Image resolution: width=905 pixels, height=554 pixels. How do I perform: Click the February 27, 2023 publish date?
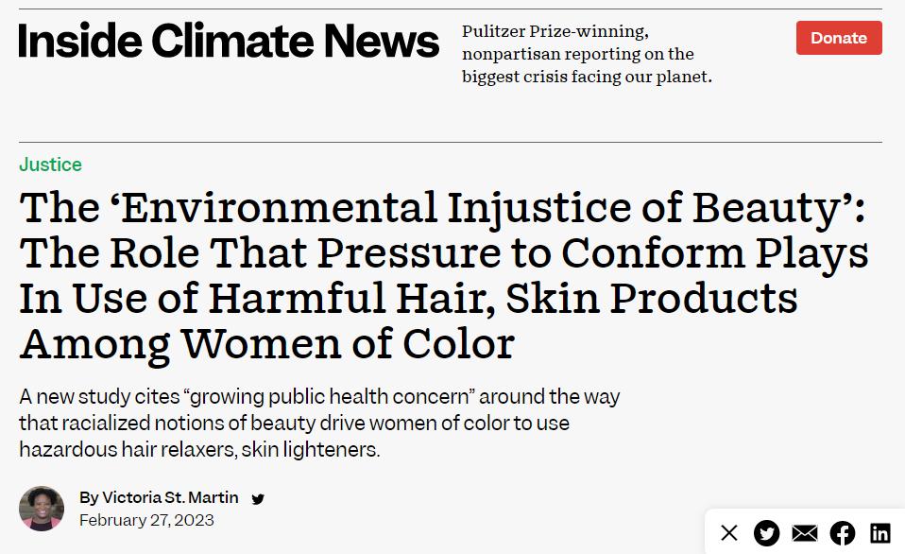pyautogui.click(x=146, y=520)
